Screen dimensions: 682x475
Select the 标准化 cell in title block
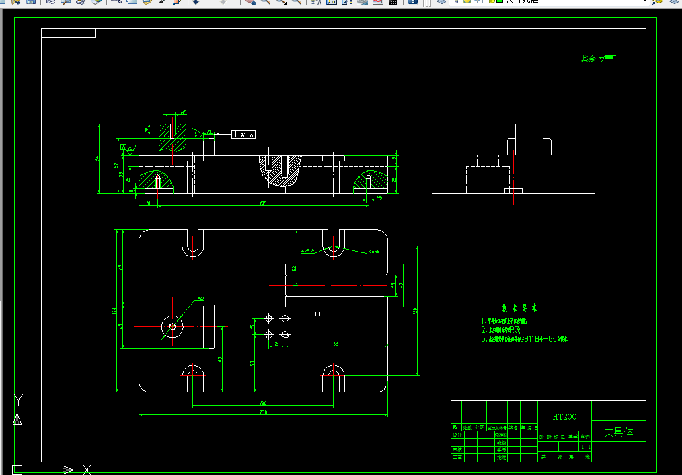[501, 435]
